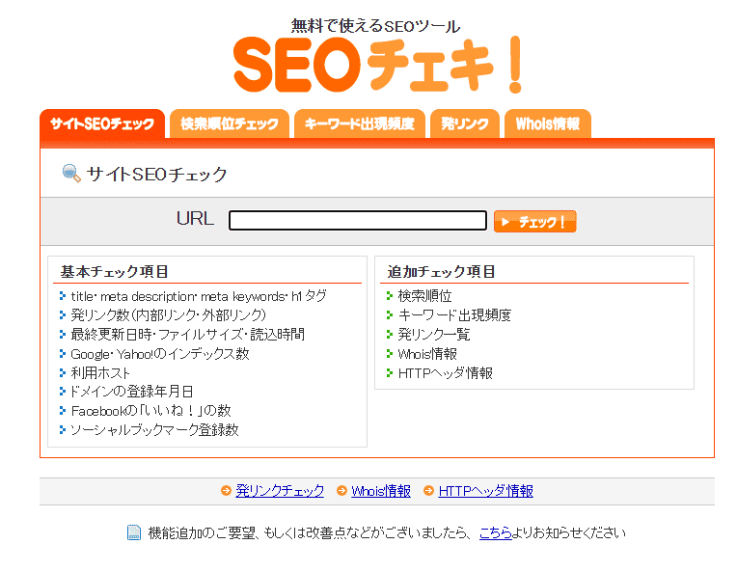This screenshot has width=737, height=572.
Task: Click the SEOチェキ! logo
Action: pyautogui.click(x=377, y=65)
